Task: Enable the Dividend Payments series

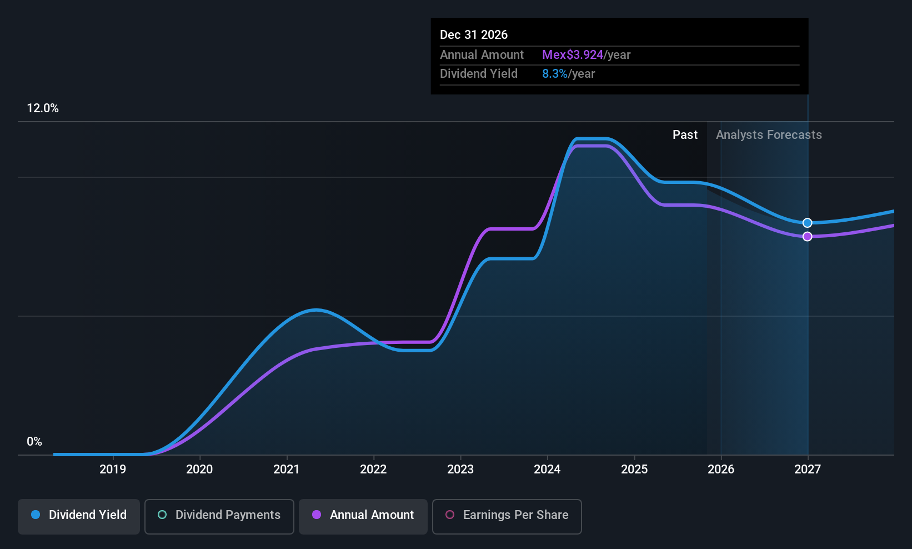Action: click(219, 516)
